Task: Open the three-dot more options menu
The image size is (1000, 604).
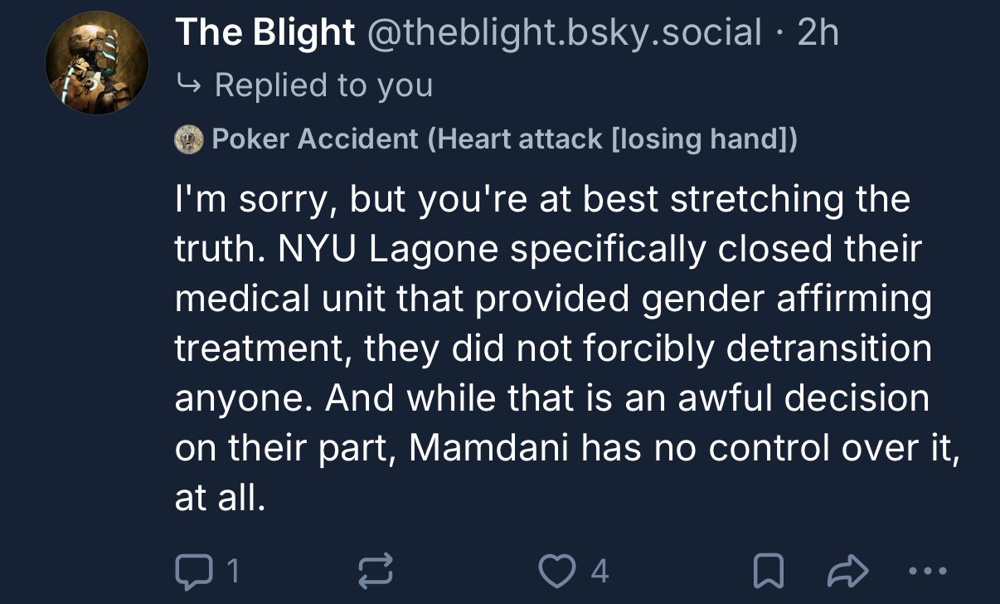Action: pyautogui.click(x=925, y=570)
